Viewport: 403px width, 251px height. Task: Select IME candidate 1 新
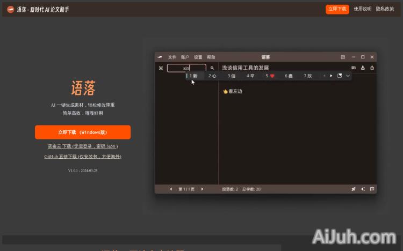(193, 76)
